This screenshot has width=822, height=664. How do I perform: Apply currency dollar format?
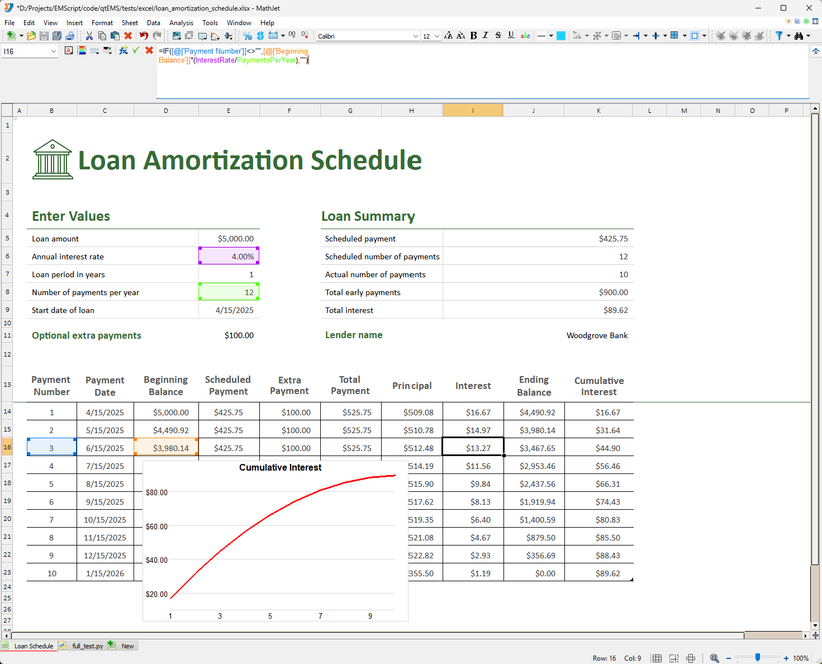click(260, 36)
